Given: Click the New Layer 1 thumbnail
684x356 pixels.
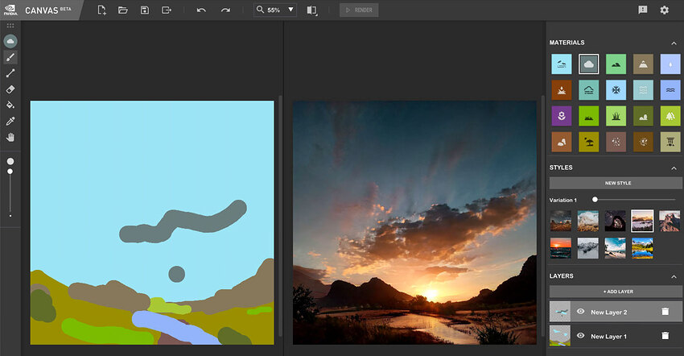Looking at the screenshot, I should (x=560, y=336).
